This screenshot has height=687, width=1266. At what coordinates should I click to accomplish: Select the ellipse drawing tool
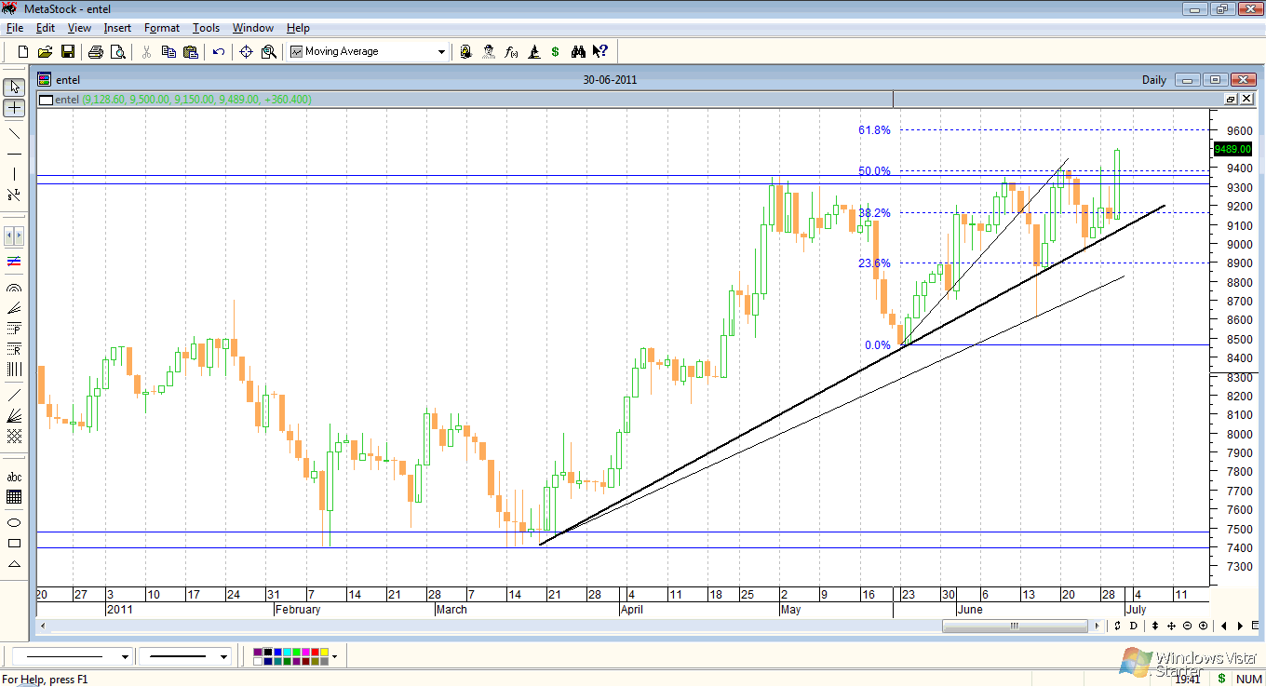(14, 522)
